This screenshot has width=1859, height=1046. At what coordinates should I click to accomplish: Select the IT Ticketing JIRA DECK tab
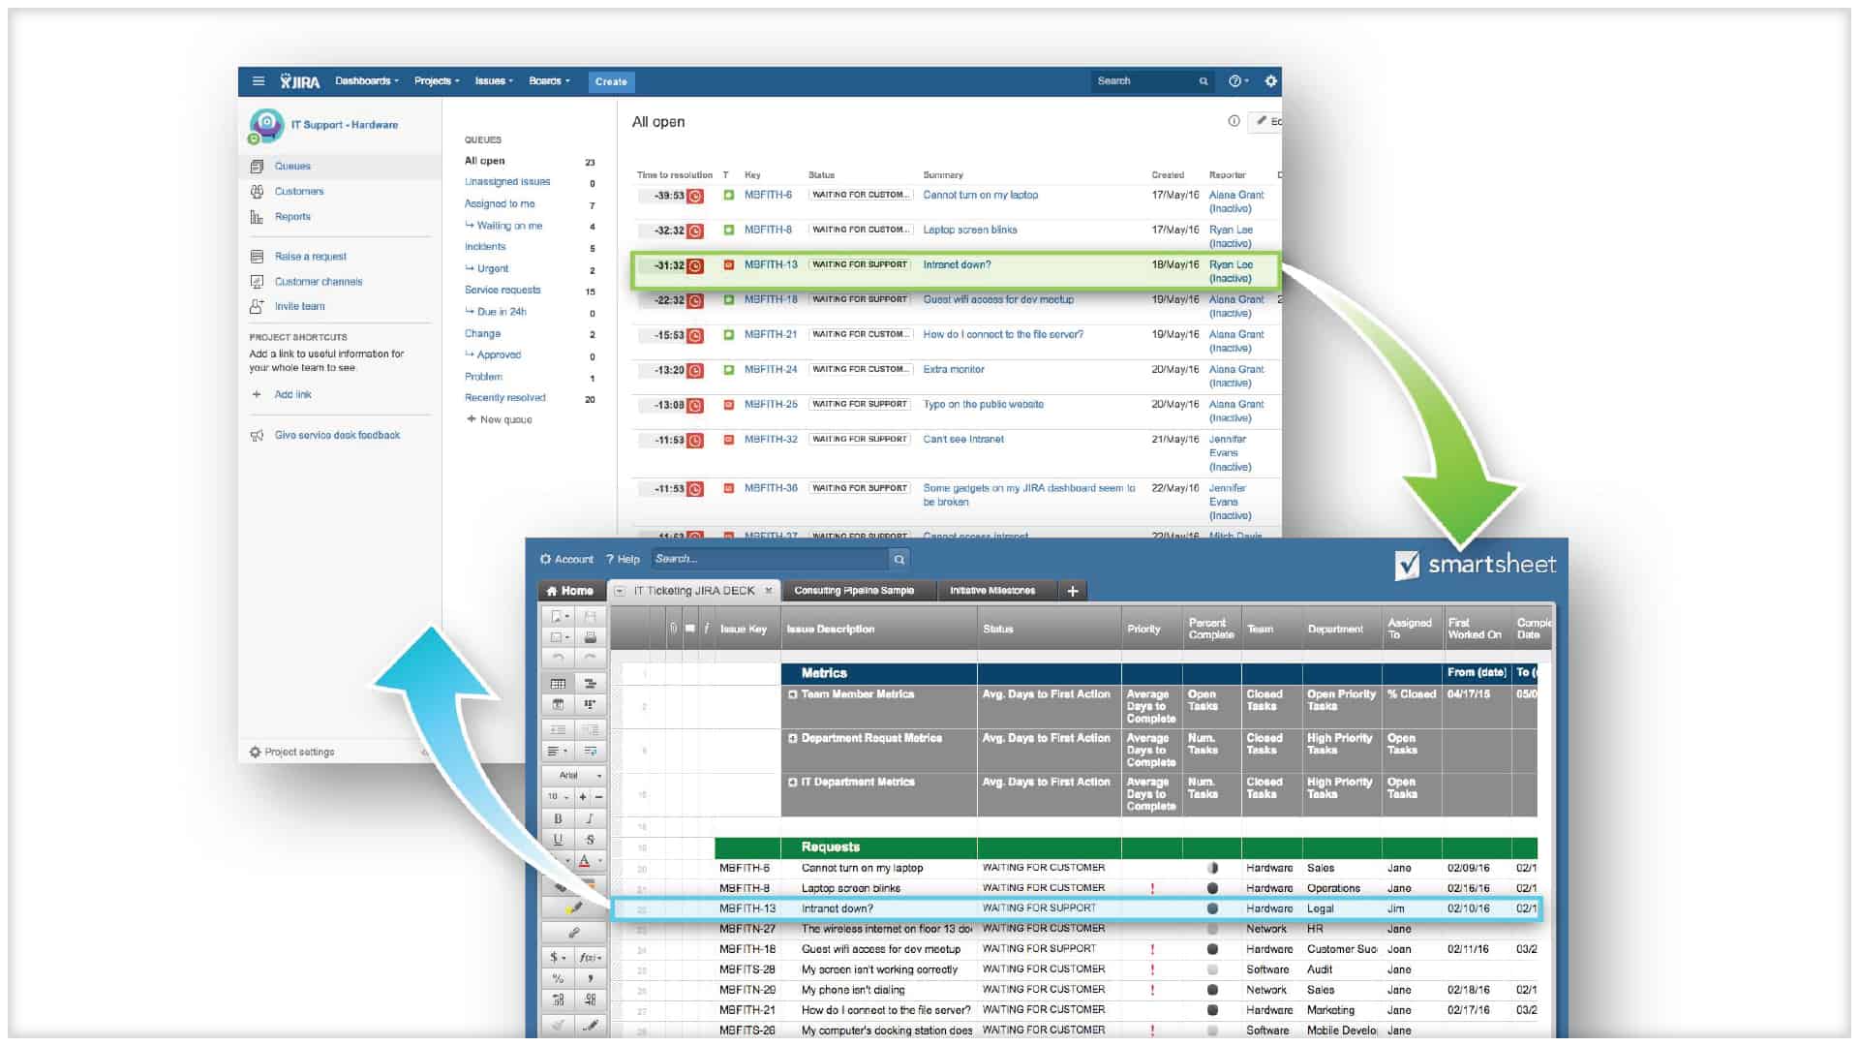pos(694,591)
